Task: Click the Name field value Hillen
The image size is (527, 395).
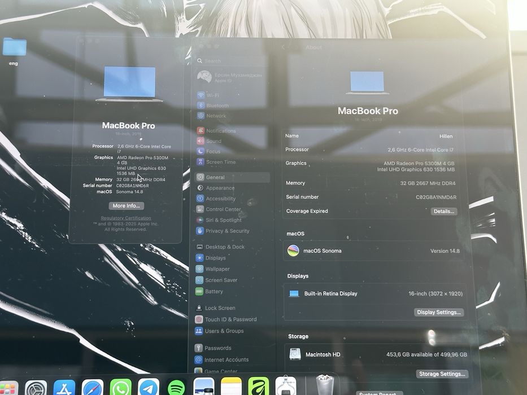Action: [x=446, y=136]
